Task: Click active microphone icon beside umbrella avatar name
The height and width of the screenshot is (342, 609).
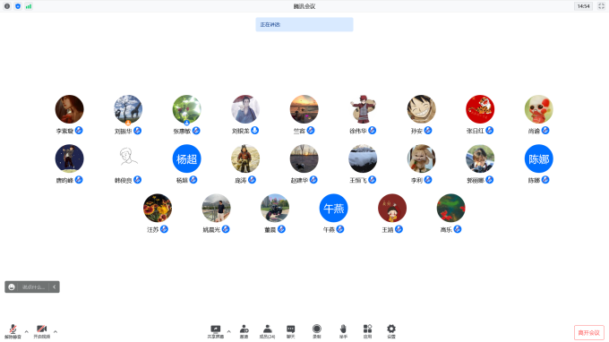Action: [254, 131]
